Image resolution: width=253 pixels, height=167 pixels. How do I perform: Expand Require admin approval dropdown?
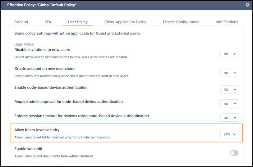[x=229, y=104]
